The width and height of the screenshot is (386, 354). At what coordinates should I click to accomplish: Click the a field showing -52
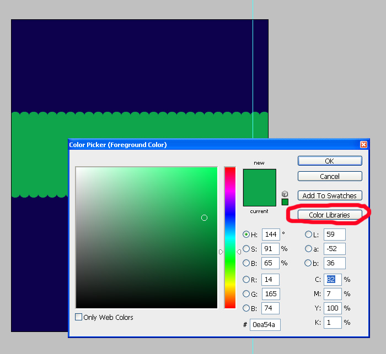(335, 249)
